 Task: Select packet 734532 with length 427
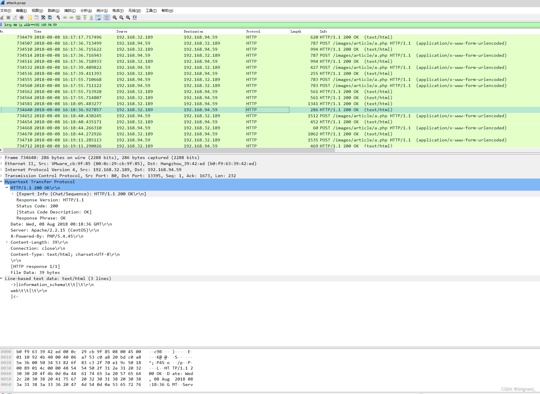[x=270, y=67]
